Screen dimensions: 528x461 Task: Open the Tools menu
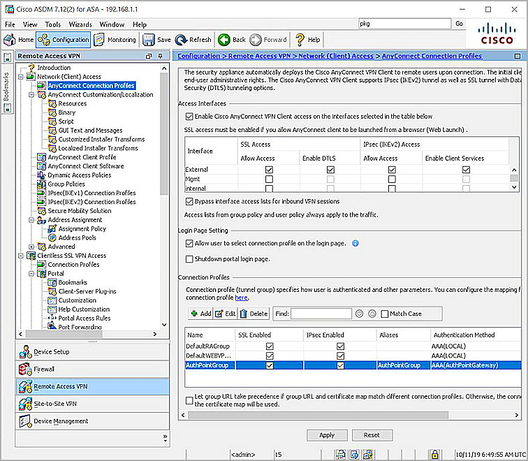tap(52, 24)
